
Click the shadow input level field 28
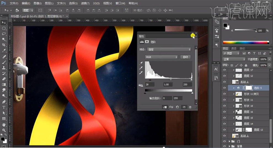150,84
